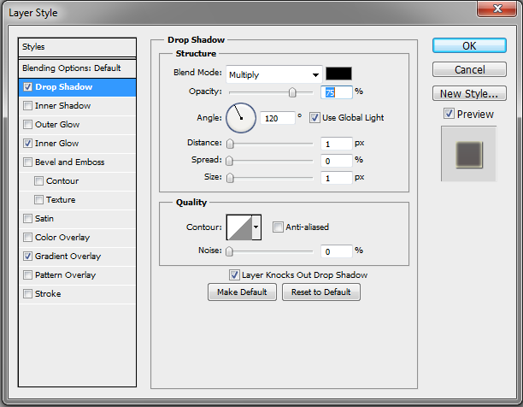Click the Make Default button

(242, 292)
